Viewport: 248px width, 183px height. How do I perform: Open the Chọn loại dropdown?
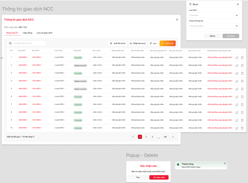[x=214, y=15]
